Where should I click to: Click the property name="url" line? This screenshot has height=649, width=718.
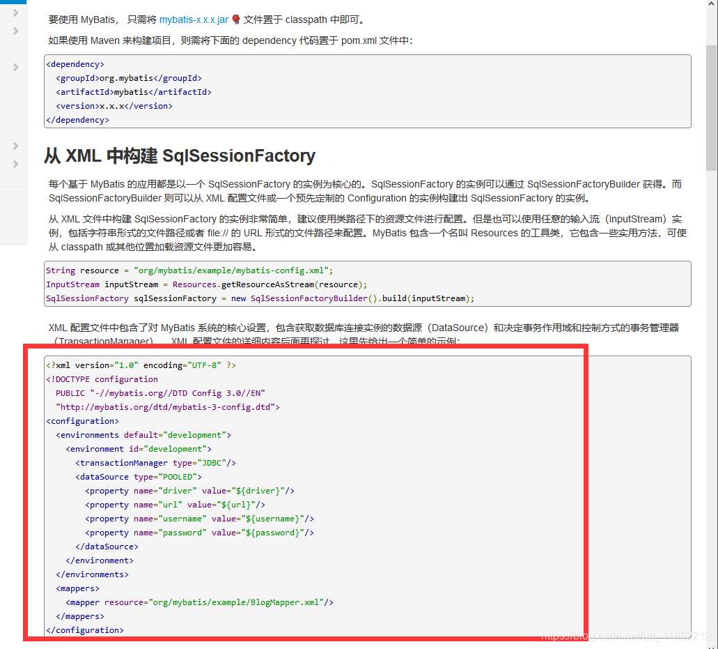(x=175, y=505)
